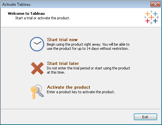Click the Activate Tableau title bar text
This screenshot has width=162, height=125.
point(16,4)
